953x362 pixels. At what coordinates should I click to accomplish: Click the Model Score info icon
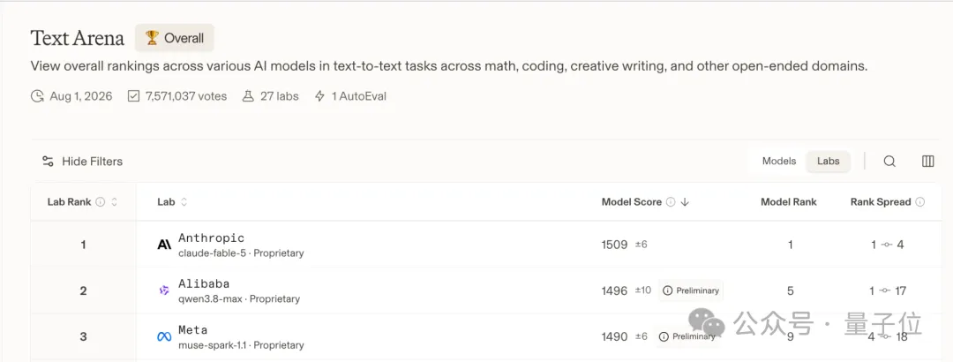point(671,202)
